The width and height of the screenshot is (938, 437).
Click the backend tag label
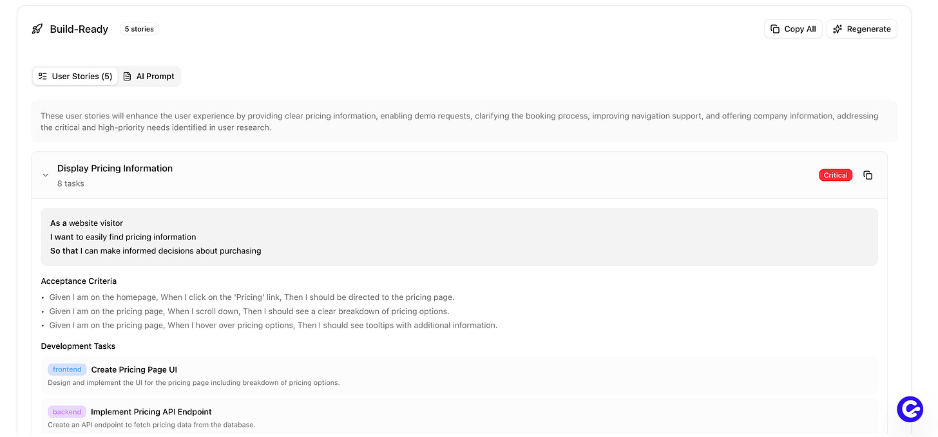point(67,412)
